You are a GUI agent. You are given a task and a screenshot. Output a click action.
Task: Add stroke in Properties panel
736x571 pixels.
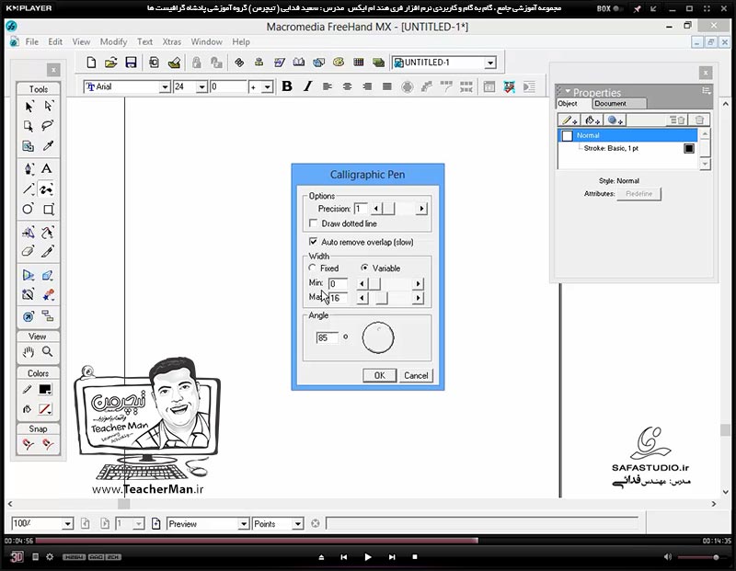point(569,120)
